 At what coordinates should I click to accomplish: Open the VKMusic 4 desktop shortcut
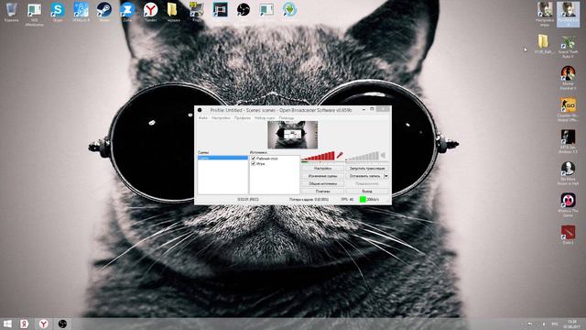point(81,11)
